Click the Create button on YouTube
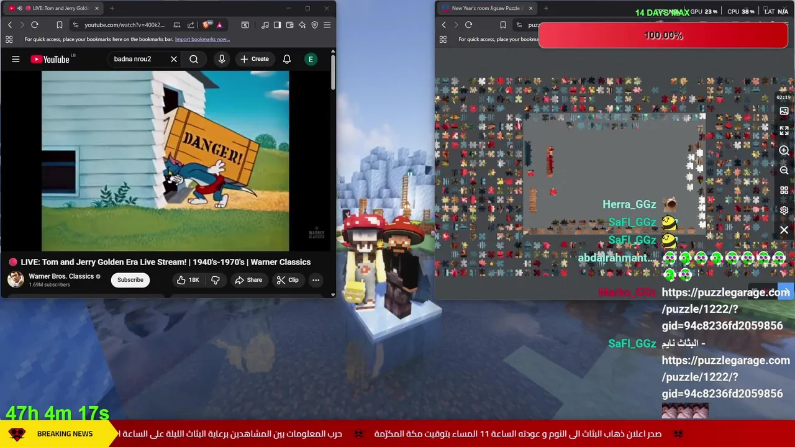This screenshot has height=447, width=795. [x=255, y=59]
